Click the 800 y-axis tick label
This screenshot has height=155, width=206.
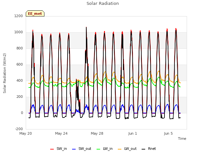click(20, 48)
